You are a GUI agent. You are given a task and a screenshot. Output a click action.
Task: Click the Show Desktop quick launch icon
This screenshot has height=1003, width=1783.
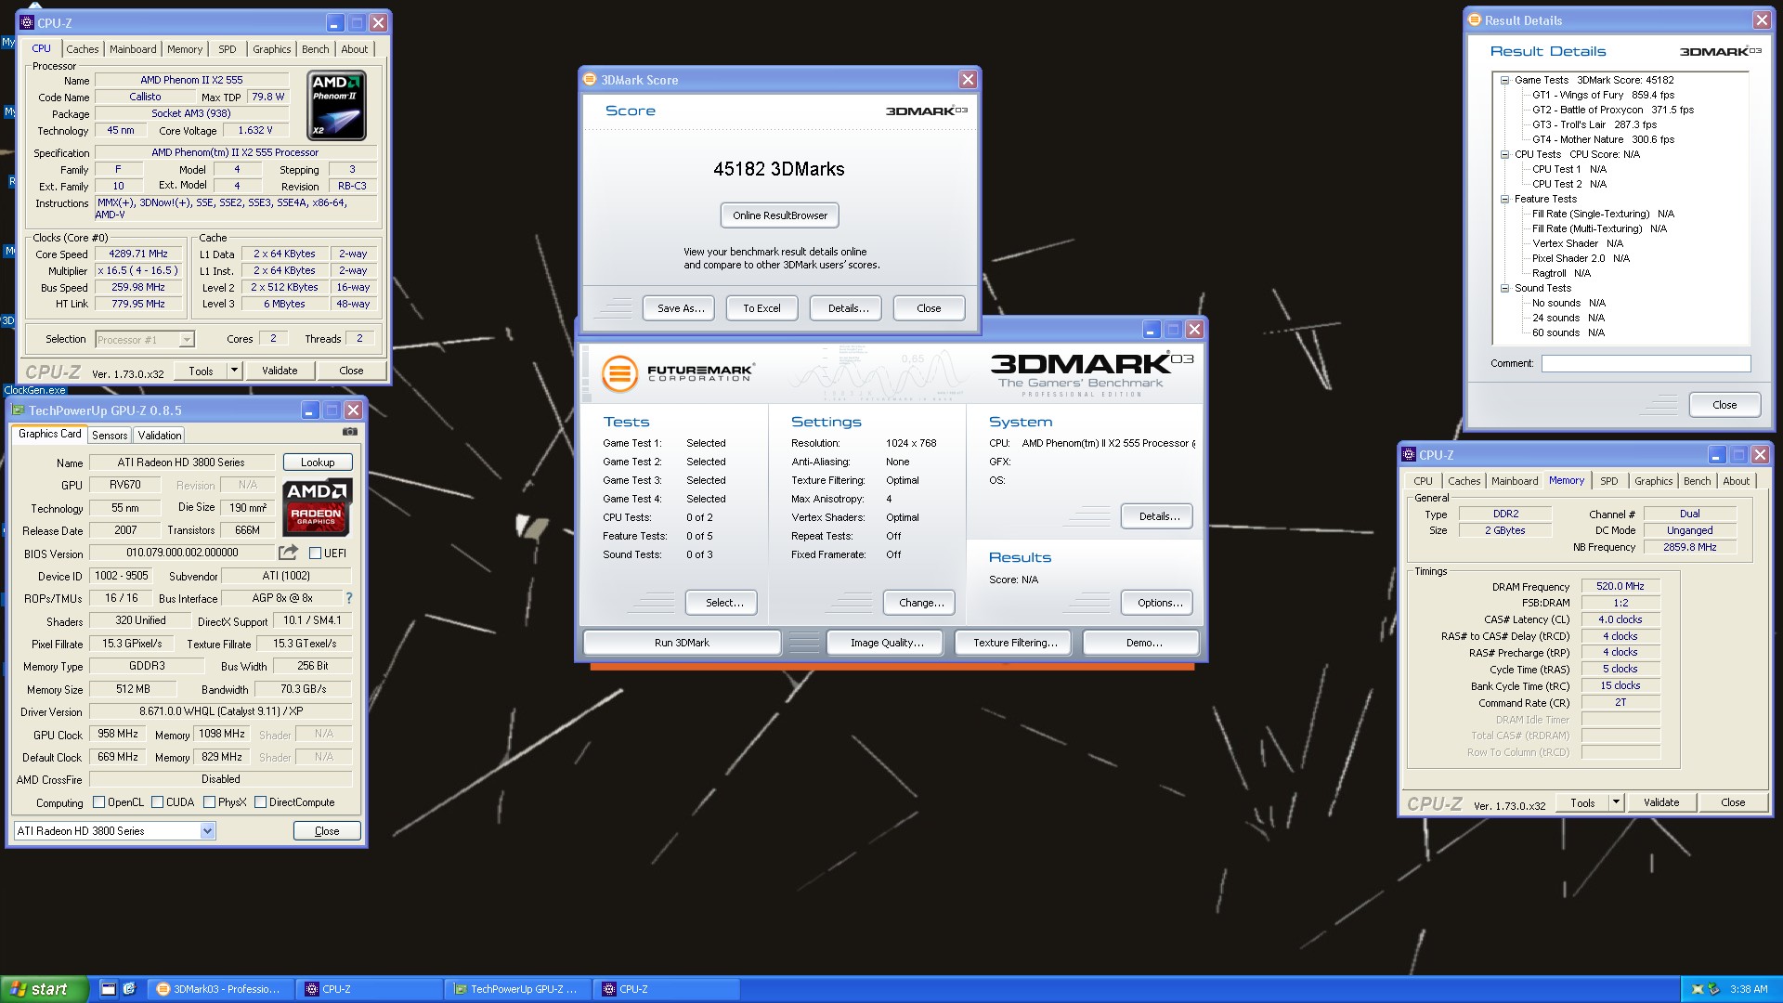pos(108,989)
